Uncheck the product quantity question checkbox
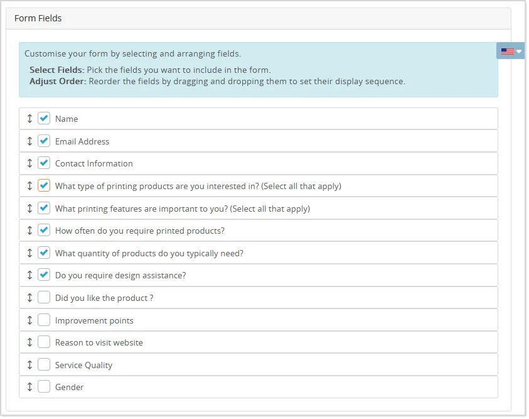Image resolution: width=529 pixels, height=419 pixels. [x=44, y=253]
